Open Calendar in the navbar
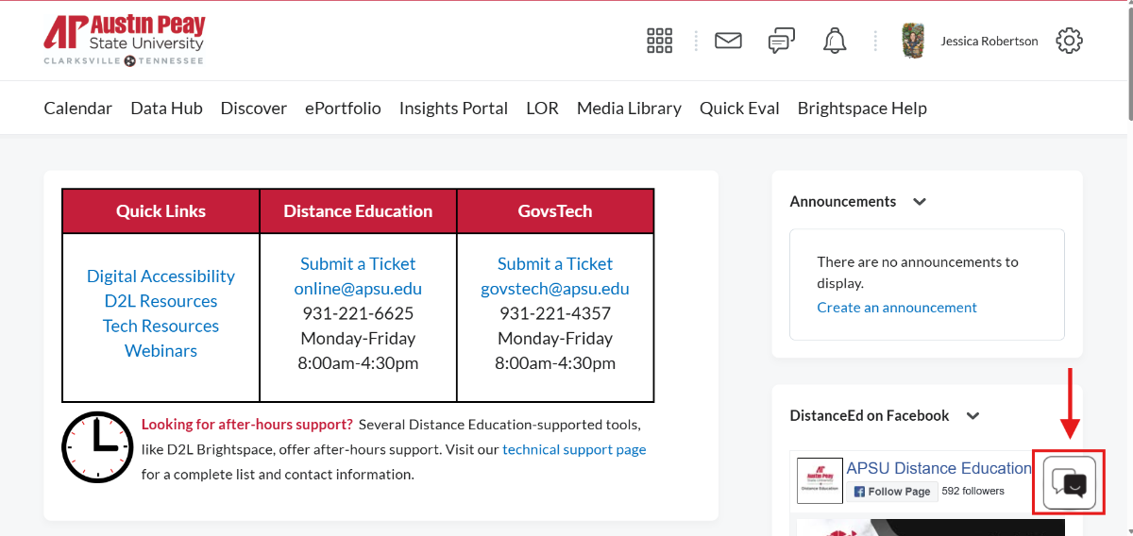 (x=77, y=108)
